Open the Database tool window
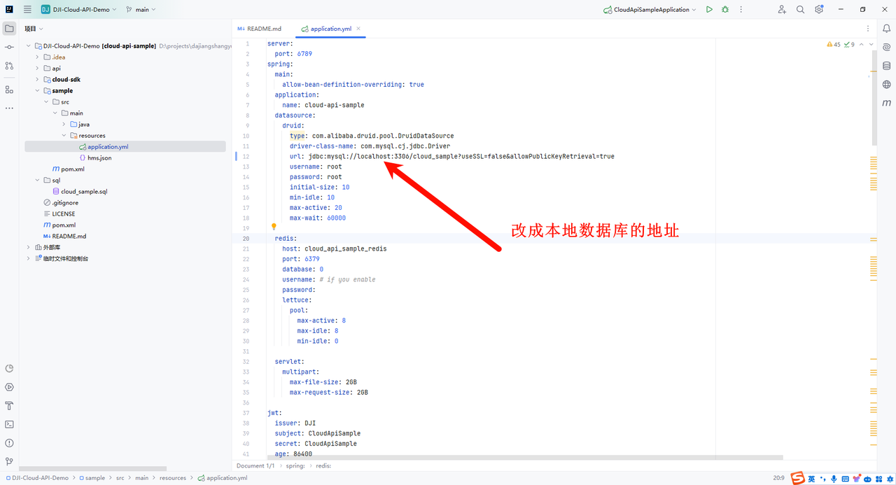Screen dimensions: 896x485 pos(886,66)
